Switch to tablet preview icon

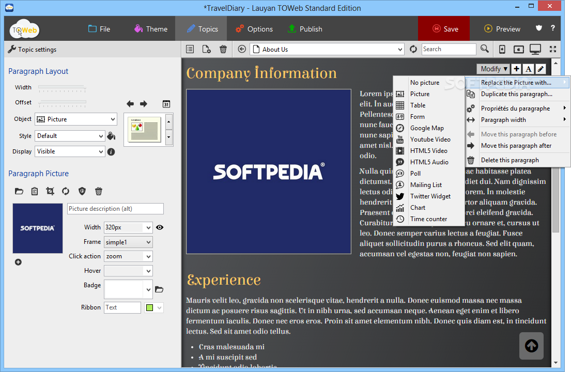pyautogui.click(x=519, y=49)
